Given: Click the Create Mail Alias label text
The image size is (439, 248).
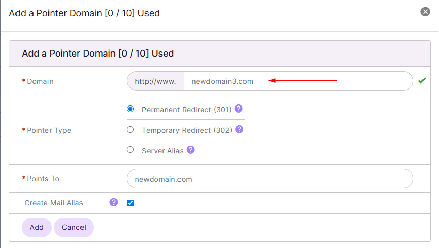Looking at the screenshot, I should click(x=54, y=203).
